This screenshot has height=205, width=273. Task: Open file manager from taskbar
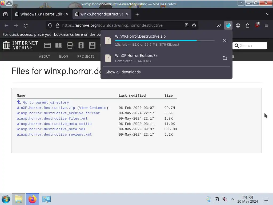pyautogui.click(x=19, y=199)
